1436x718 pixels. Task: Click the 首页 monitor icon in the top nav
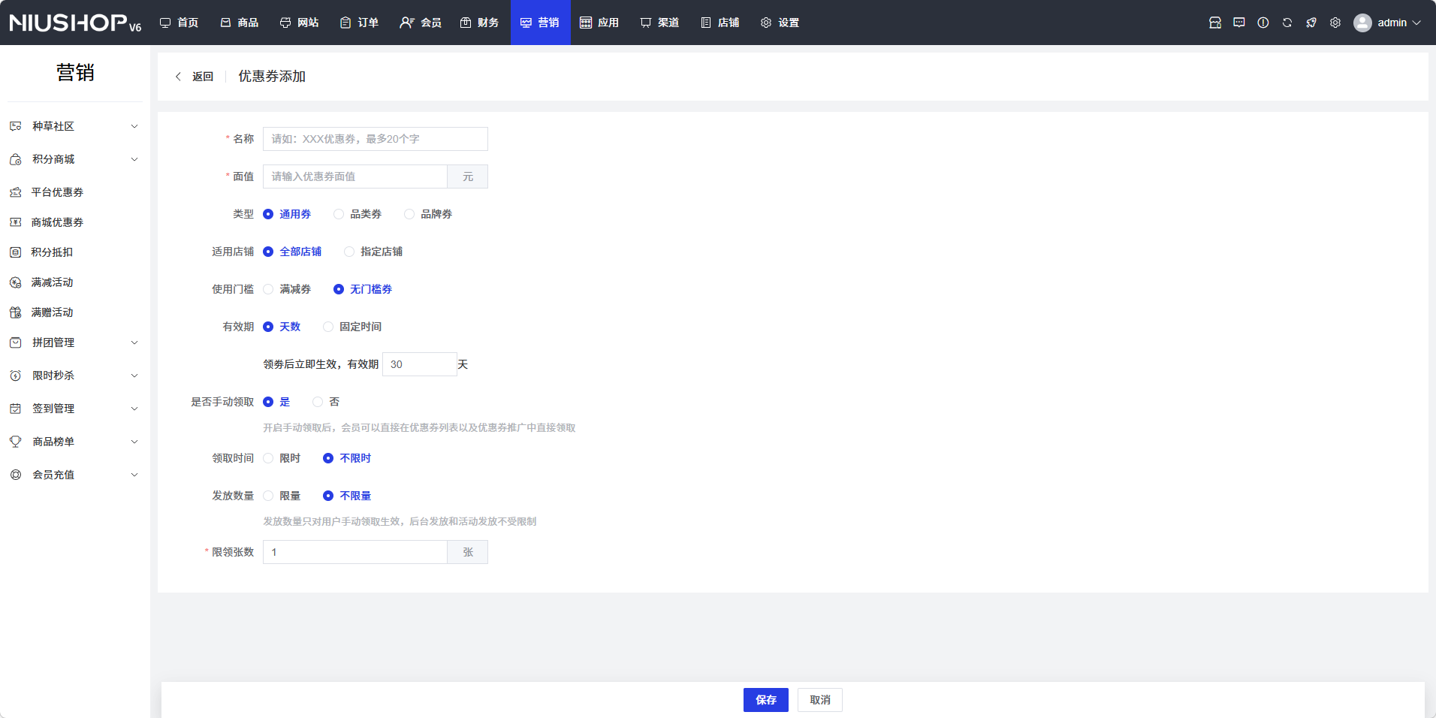click(165, 23)
